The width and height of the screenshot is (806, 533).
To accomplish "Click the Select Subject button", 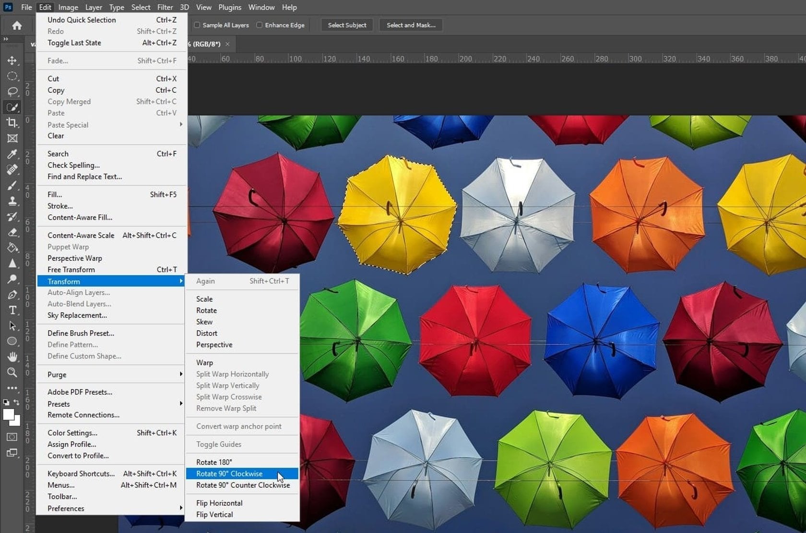I will (x=347, y=25).
